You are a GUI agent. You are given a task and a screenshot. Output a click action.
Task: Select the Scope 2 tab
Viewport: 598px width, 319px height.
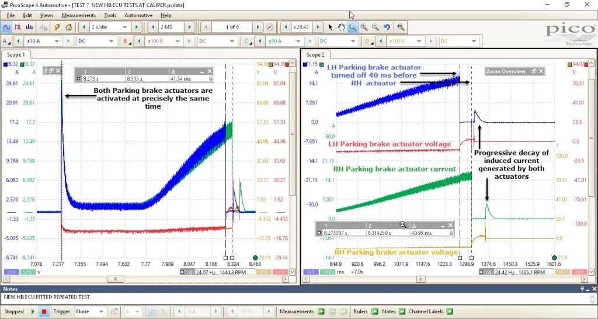[315, 55]
